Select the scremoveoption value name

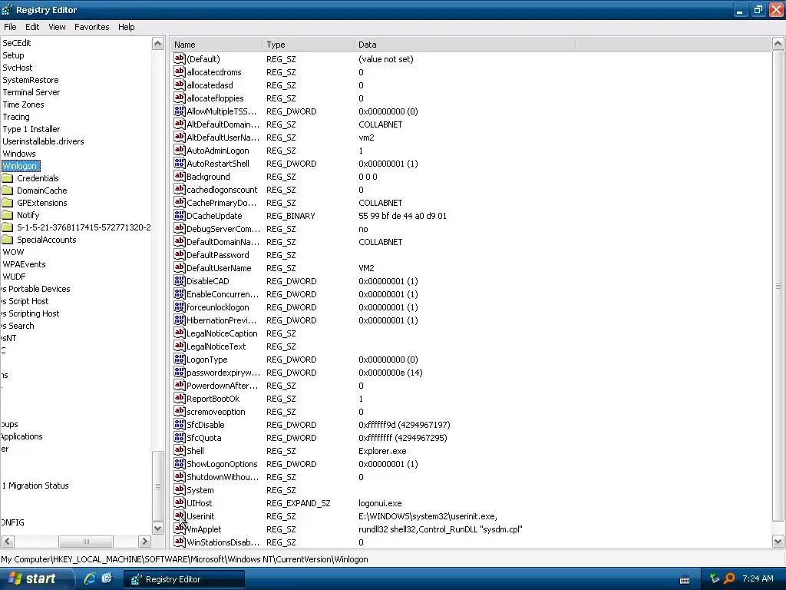(216, 412)
